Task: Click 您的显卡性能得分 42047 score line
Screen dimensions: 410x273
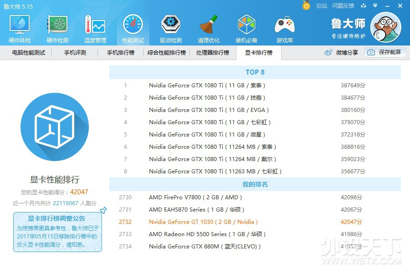Action: tap(54, 192)
